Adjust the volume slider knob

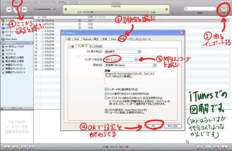(51, 9)
